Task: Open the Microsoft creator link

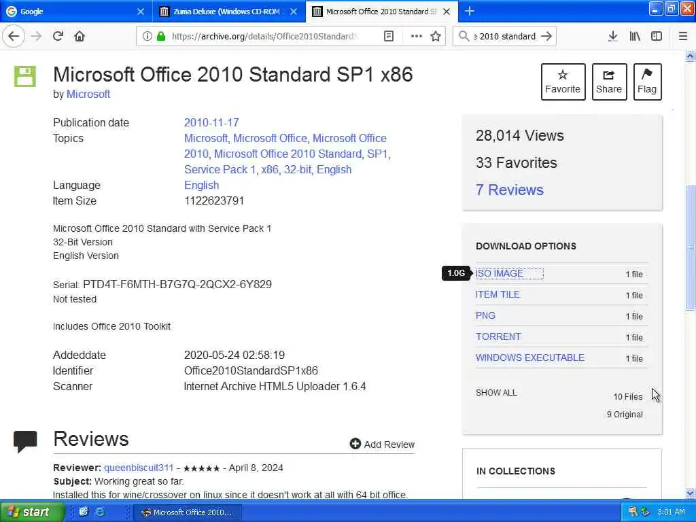Action: (x=88, y=94)
